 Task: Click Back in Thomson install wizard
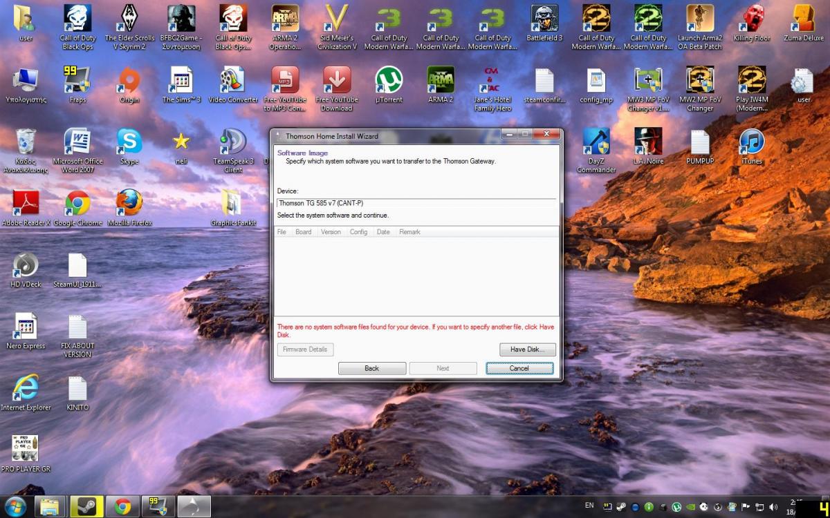372,368
